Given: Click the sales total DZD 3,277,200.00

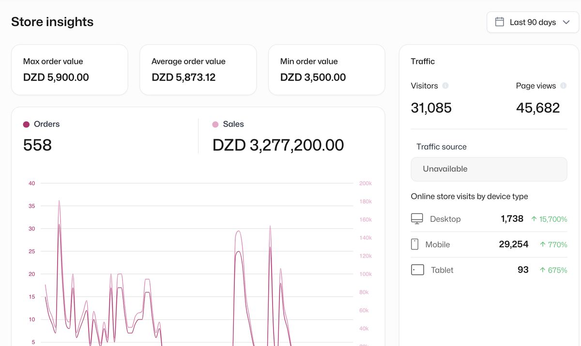Looking at the screenshot, I should point(278,145).
